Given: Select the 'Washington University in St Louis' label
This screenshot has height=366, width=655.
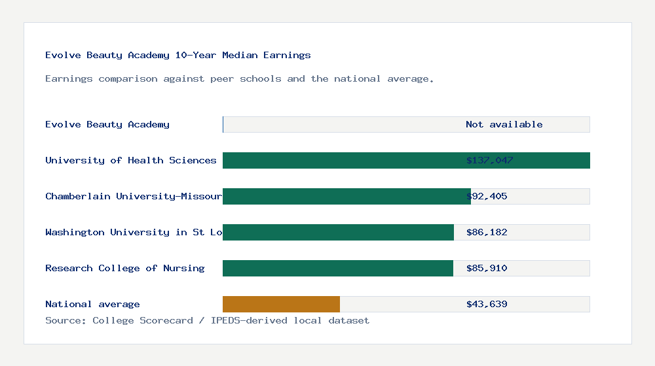Looking at the screenshot, I should [x=134, y=232].
